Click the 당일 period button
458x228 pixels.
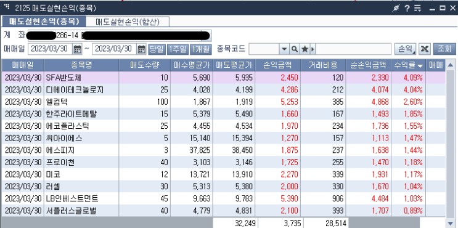(x=157, y=49)
